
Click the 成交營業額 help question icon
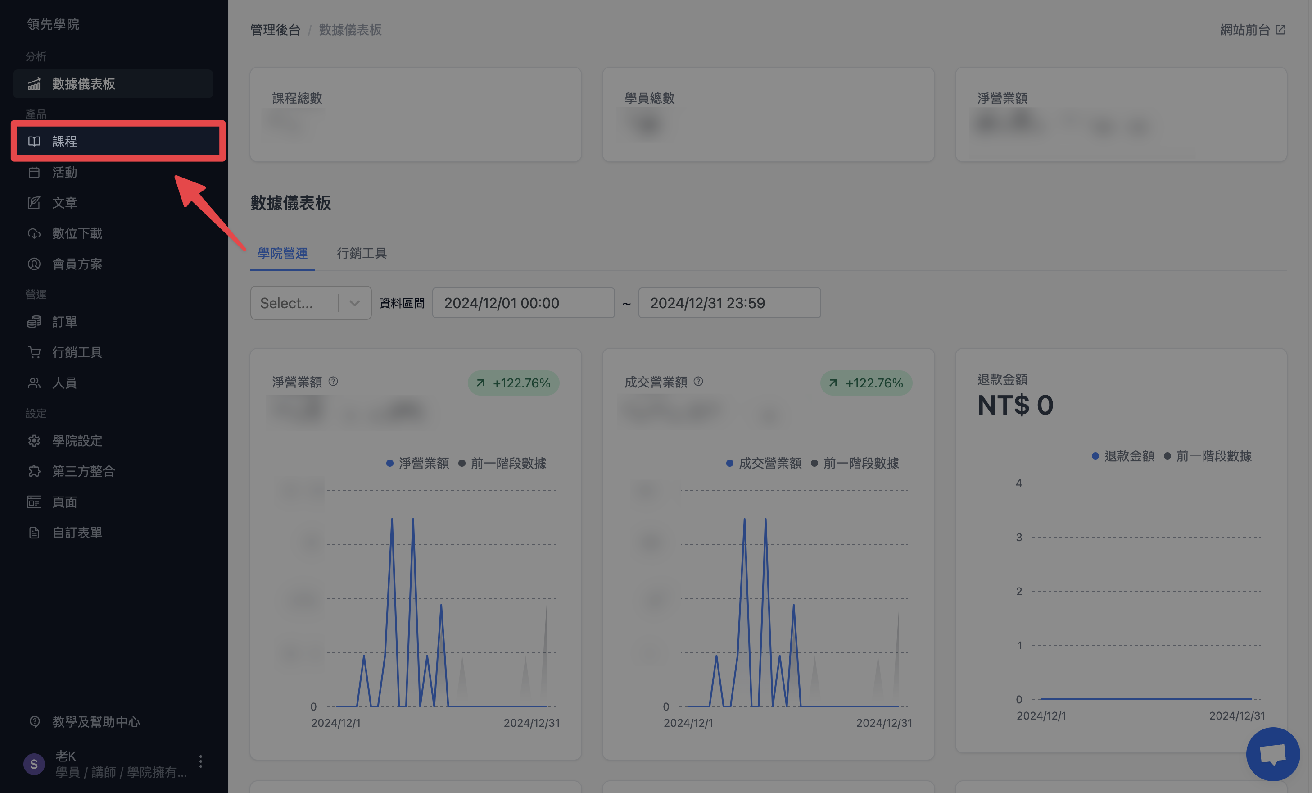pyautogui.click(x=699, y=382)
